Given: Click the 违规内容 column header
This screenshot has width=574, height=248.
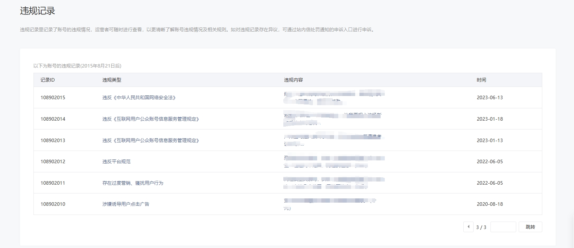Looking at the screenshot, I should point(294,80).
